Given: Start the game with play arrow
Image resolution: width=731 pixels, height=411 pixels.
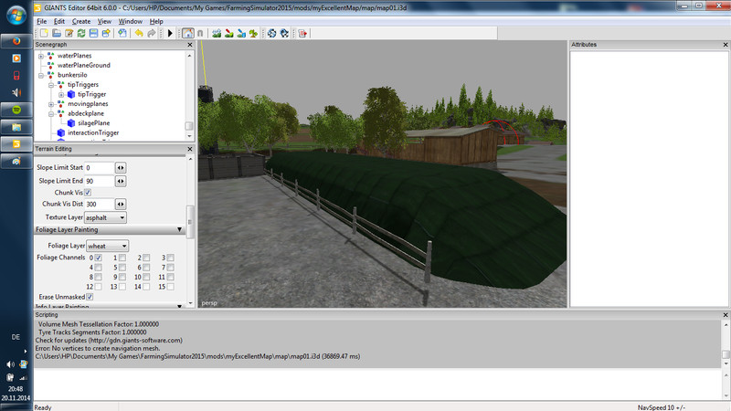Looking at the screenshot, I should pos(170,33).
